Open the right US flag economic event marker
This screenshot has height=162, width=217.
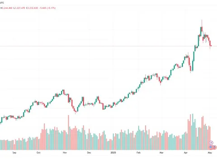click(214, 147)
